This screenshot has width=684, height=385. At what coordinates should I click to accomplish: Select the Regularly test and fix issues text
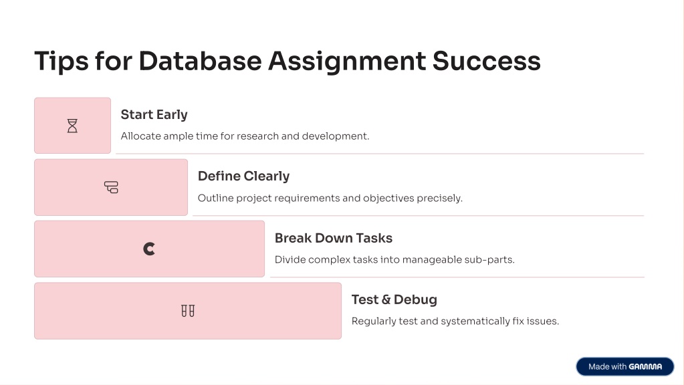(455, 322)
